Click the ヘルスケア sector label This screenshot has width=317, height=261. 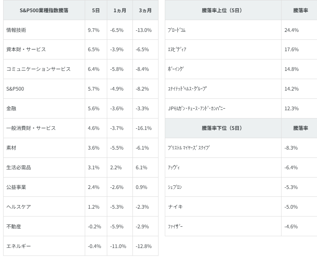[19, 207]
